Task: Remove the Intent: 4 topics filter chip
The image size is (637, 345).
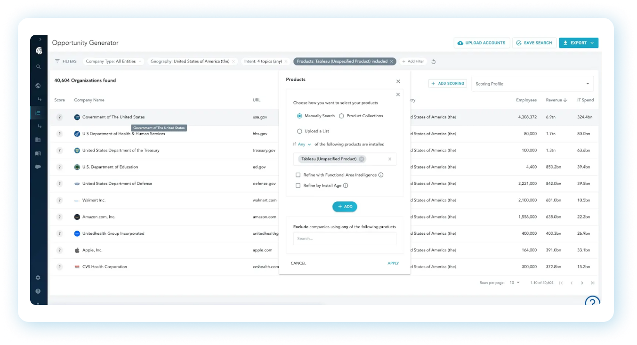Action: (x=286, y=61)
